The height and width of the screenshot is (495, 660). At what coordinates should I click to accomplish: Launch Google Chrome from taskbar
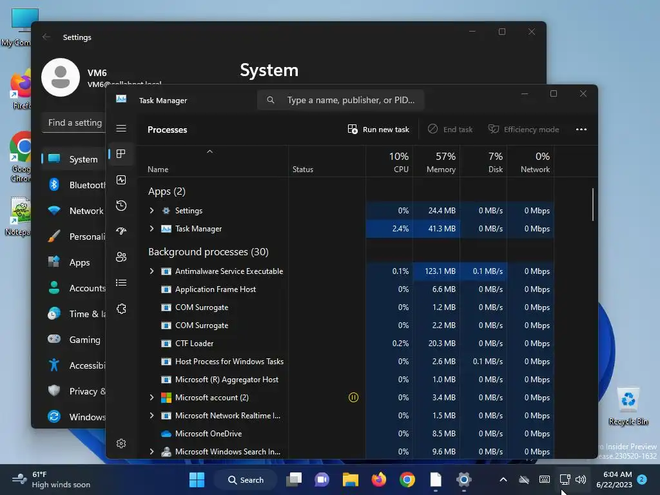point(407,480)
